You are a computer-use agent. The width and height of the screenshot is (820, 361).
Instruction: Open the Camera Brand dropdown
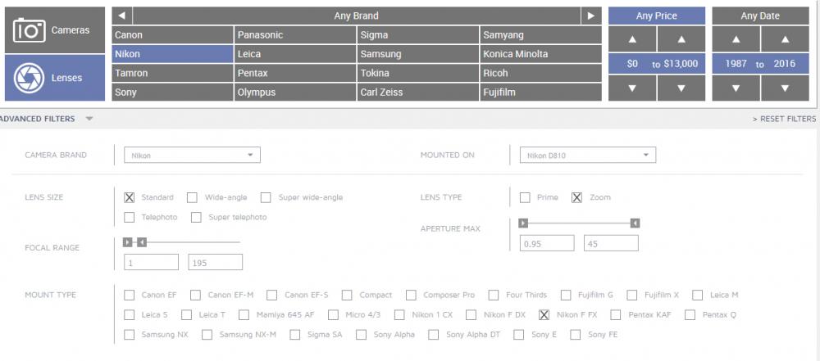192,156
